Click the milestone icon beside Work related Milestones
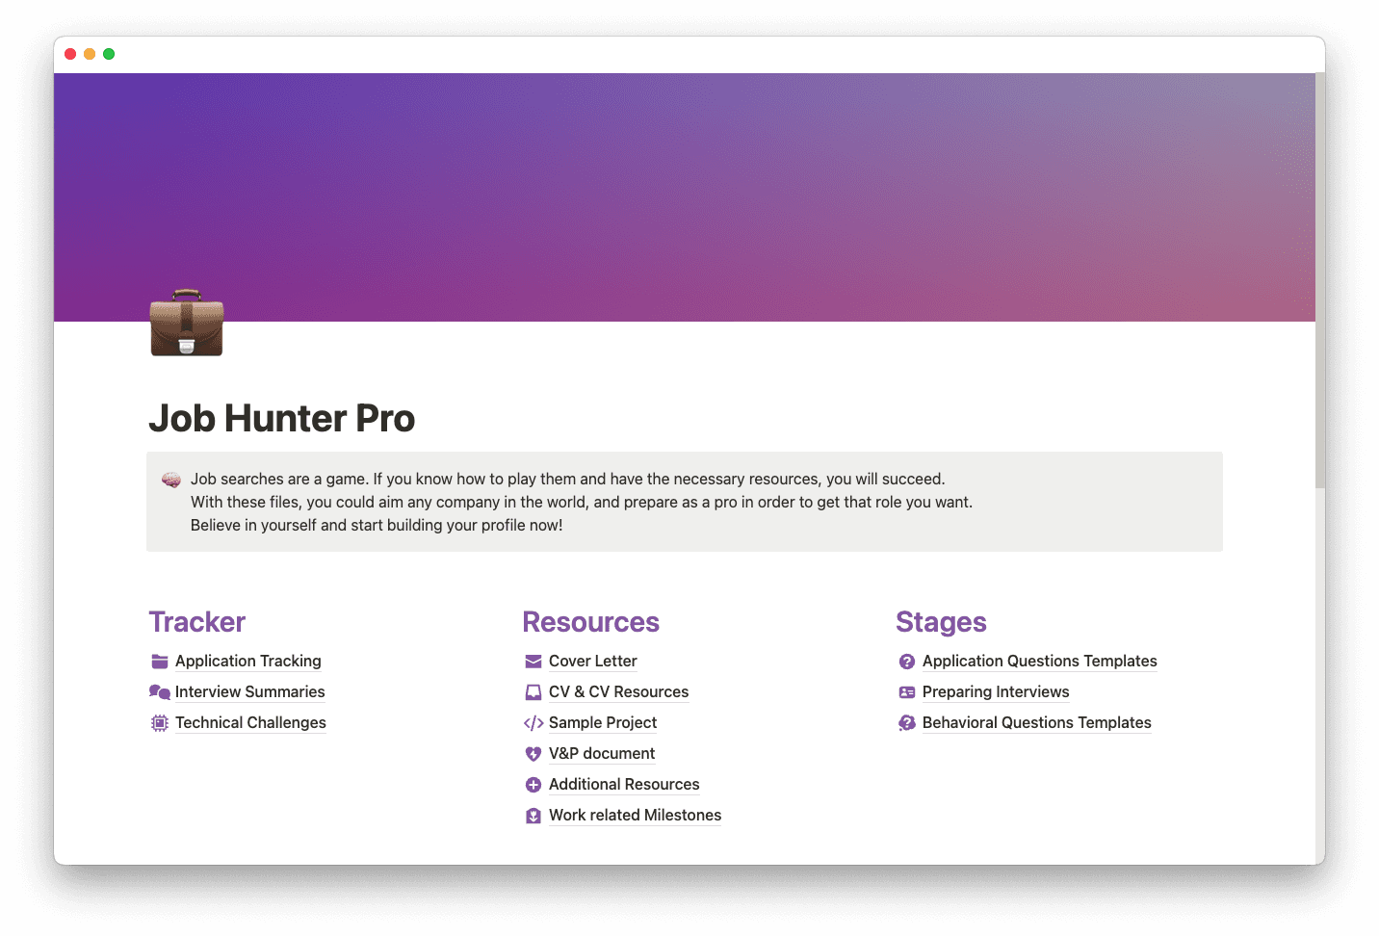The image size is (1379, 936). click(533, 816)
